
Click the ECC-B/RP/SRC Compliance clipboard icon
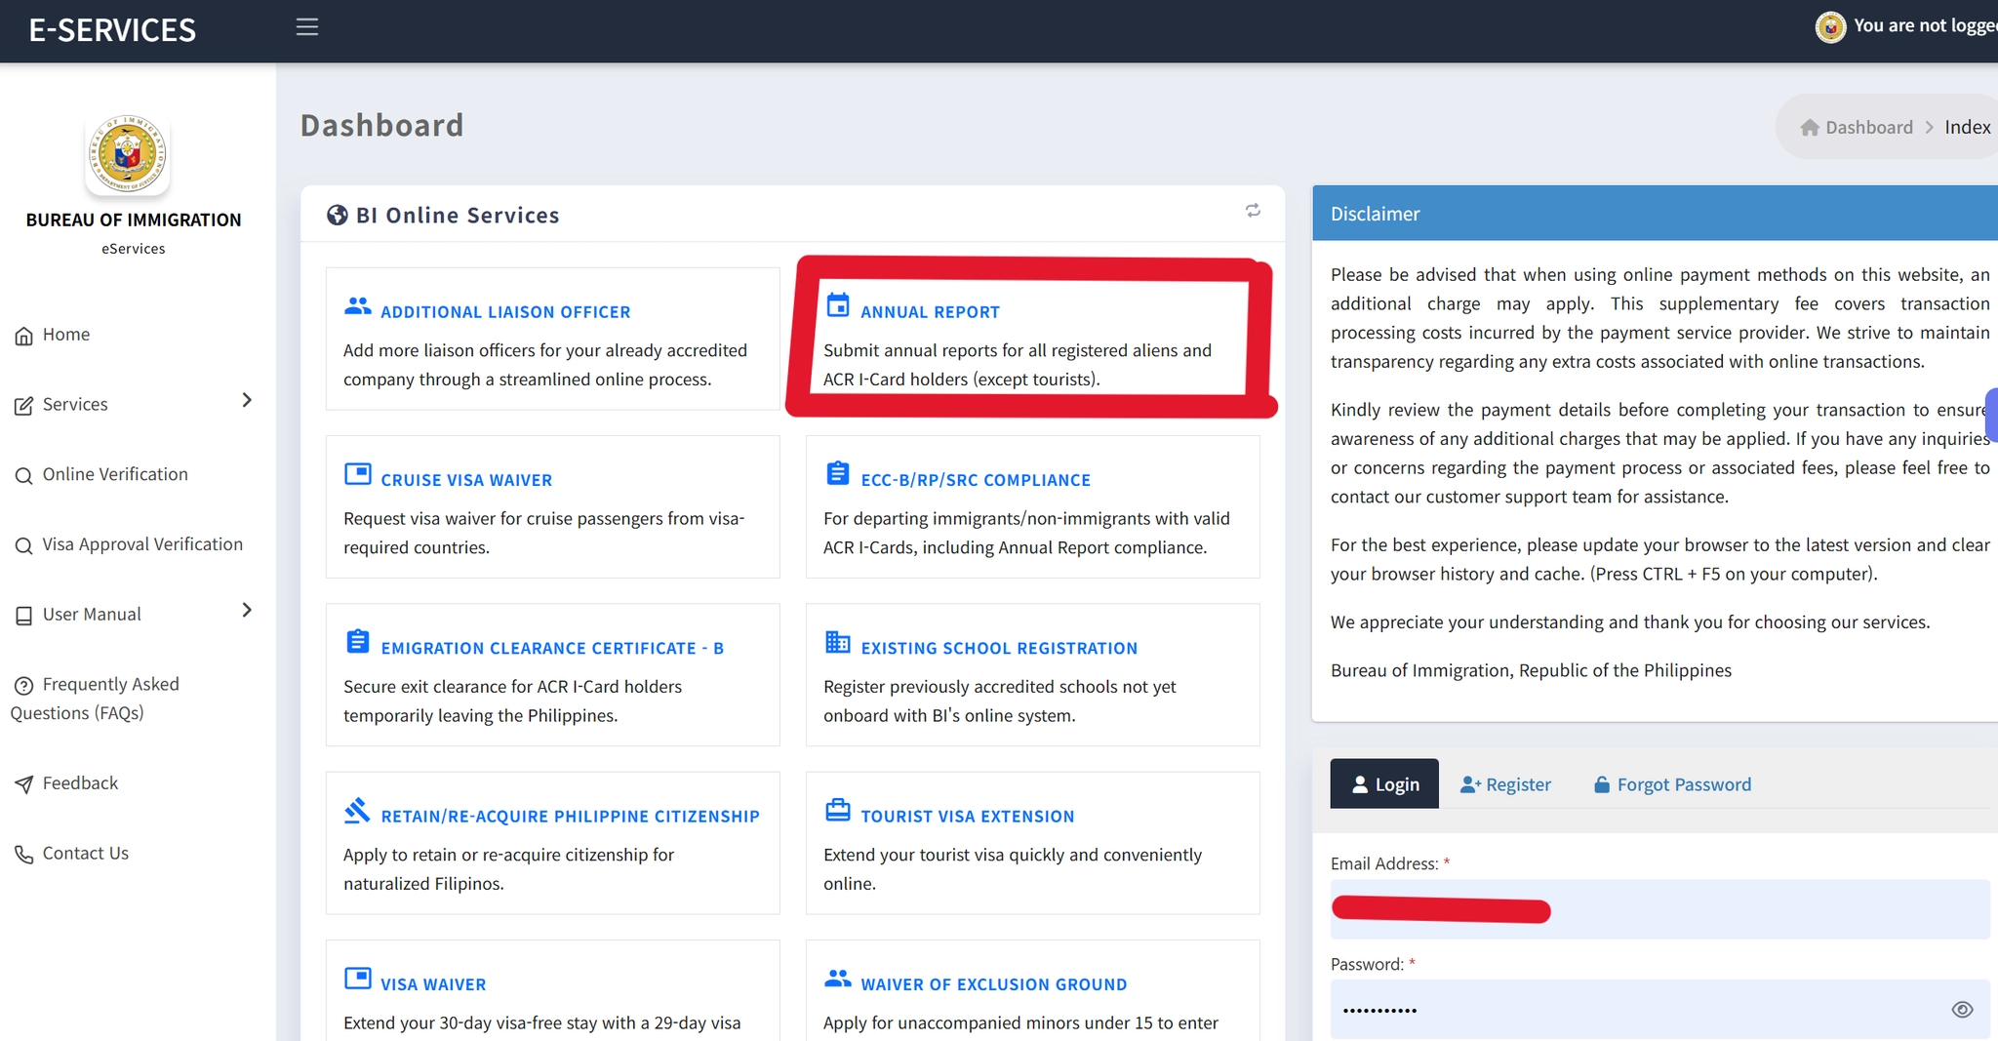point(838,473)
